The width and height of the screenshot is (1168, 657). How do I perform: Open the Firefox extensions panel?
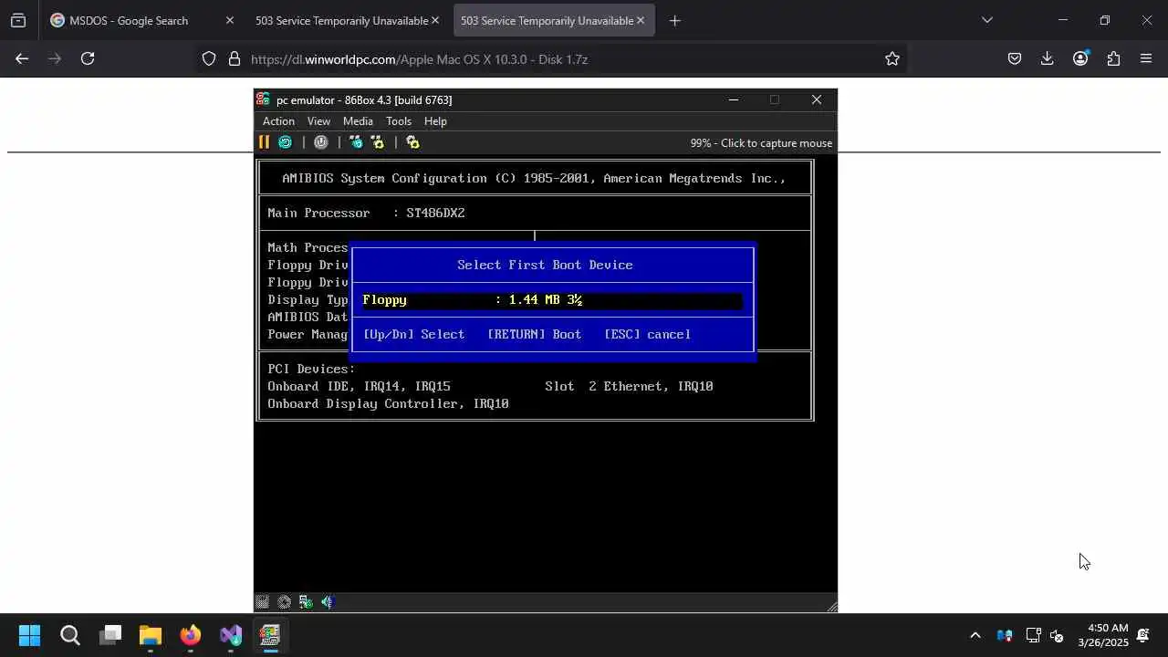(1113, 58)
